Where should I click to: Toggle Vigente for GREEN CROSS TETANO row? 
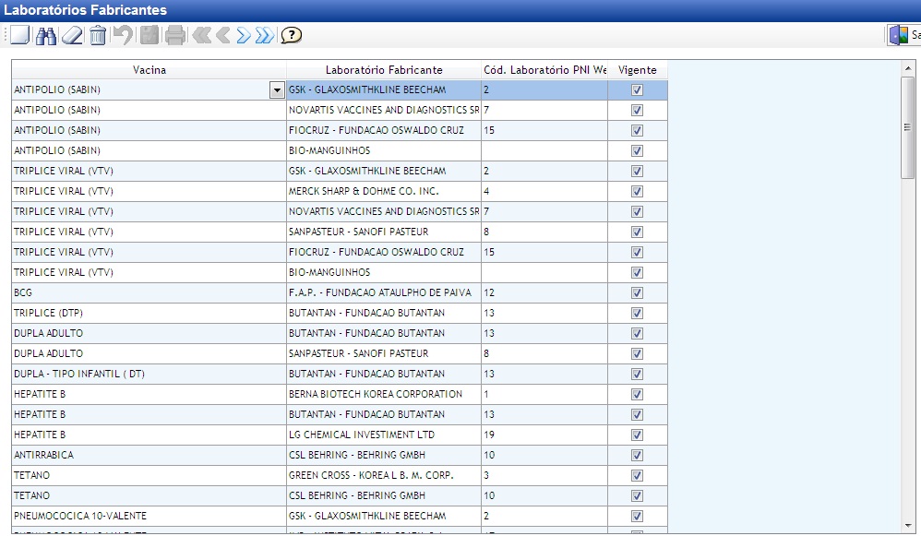637,475
